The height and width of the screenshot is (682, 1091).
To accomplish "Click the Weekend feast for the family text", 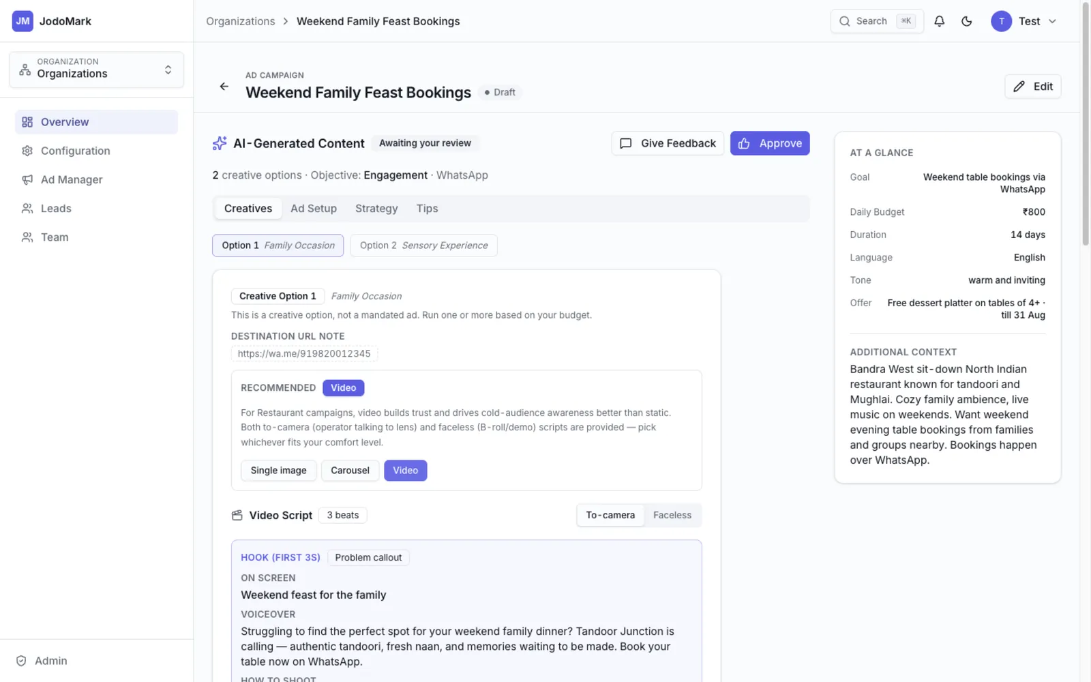I will [313, 595].
